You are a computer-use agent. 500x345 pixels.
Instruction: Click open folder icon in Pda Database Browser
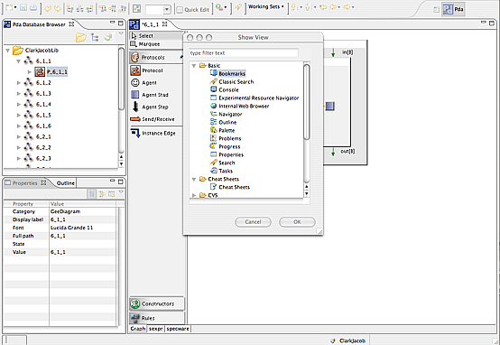[x=81, y=37]
